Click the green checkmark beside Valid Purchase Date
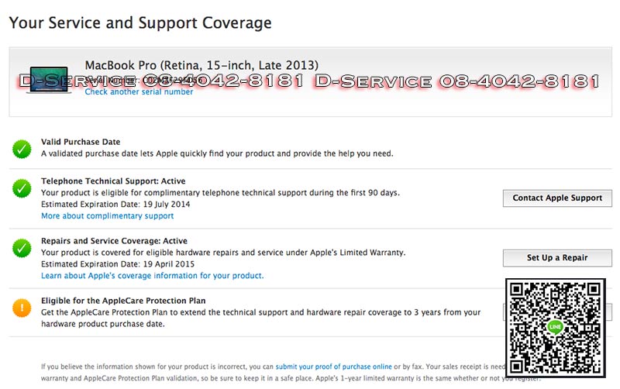The image size is (620, 389). tap(22, 149)
